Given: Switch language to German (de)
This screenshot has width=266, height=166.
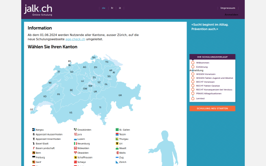Looking at the screenshot, I should pos(103,8).
